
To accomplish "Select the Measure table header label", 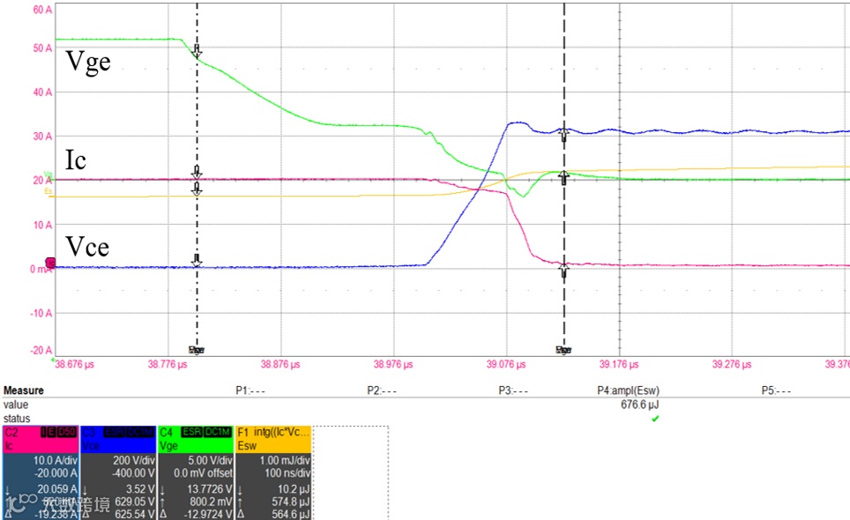I will coord(23,390).
